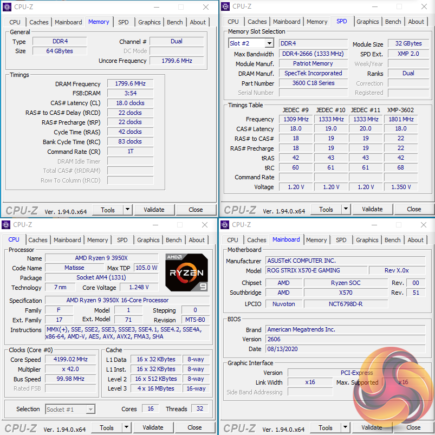Select the SPD tab in Memory window

(x=124, y=22)
